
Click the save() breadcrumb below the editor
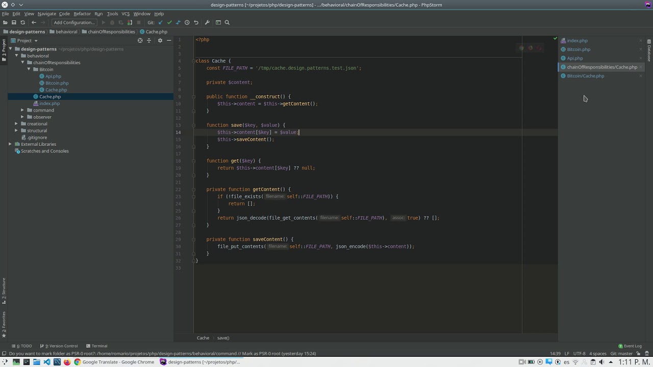click(223, 338)
